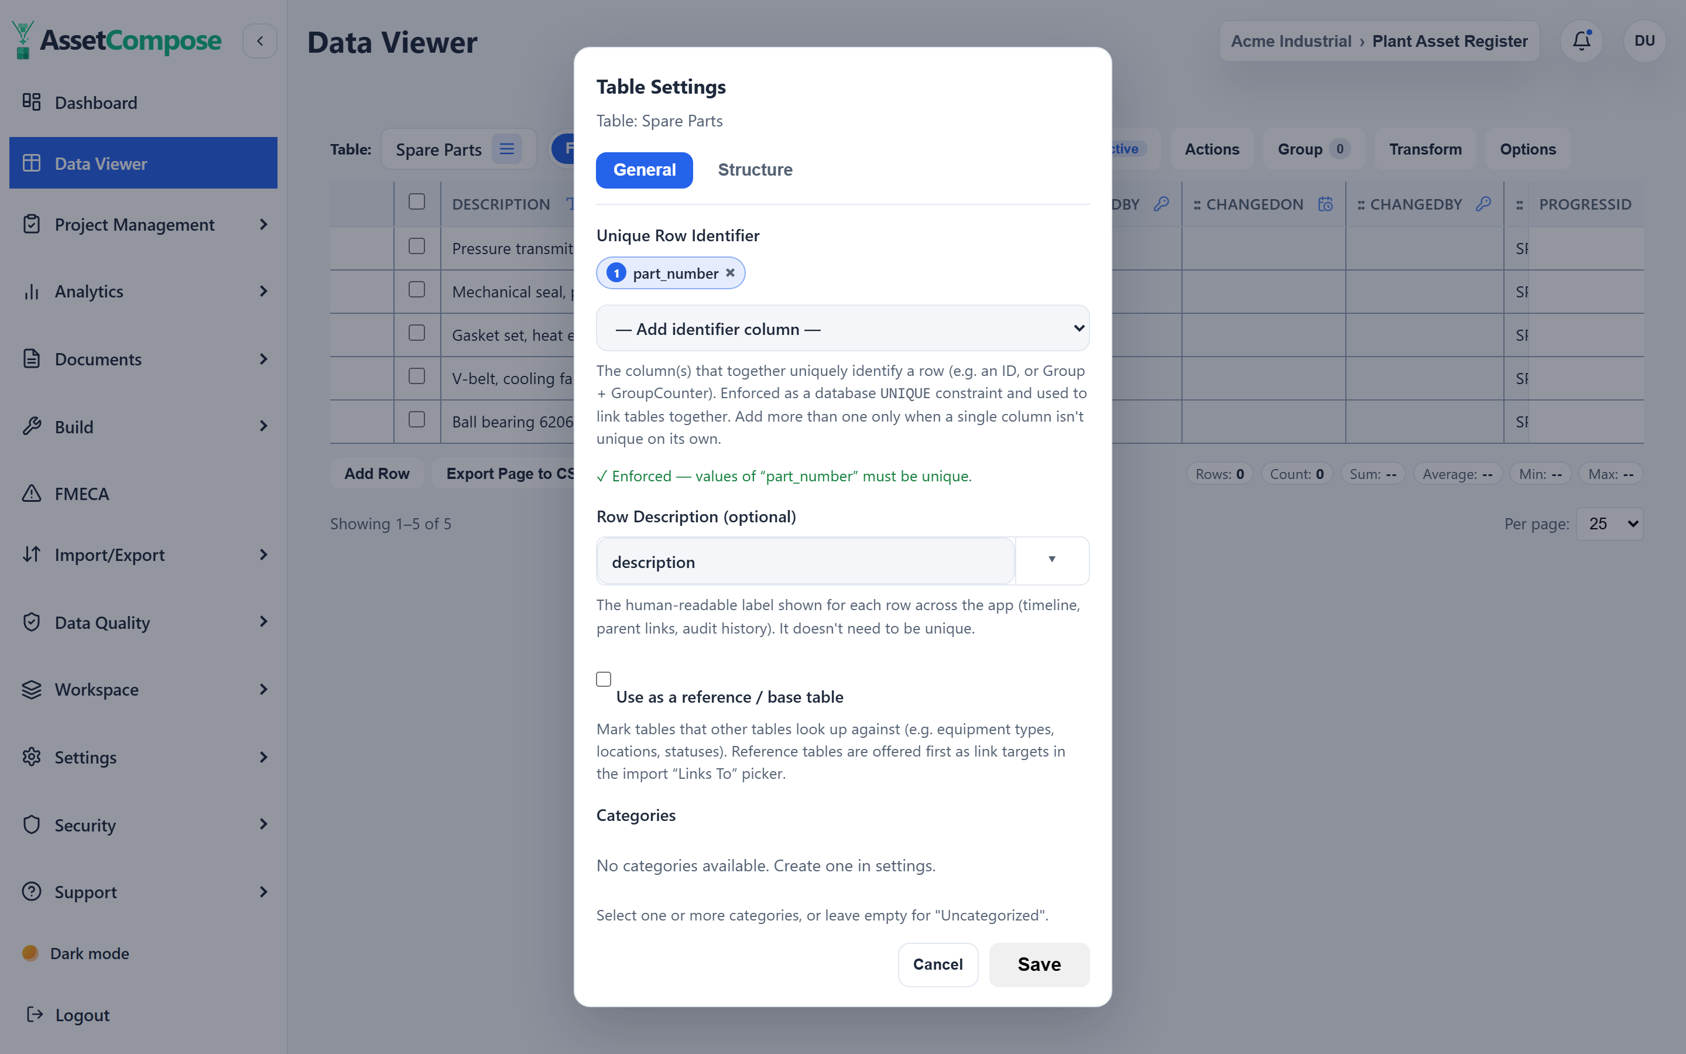
Task: Click the Analytics bar chart icon
Action: [32, 292]
